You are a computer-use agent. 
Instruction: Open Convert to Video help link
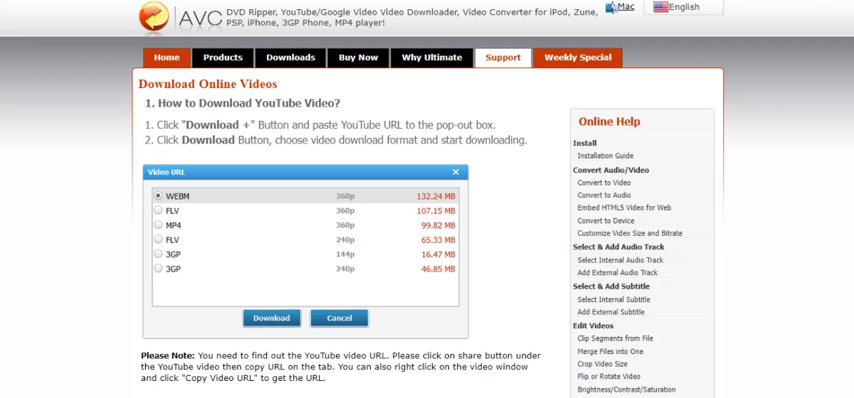click(x=603, y=183)
